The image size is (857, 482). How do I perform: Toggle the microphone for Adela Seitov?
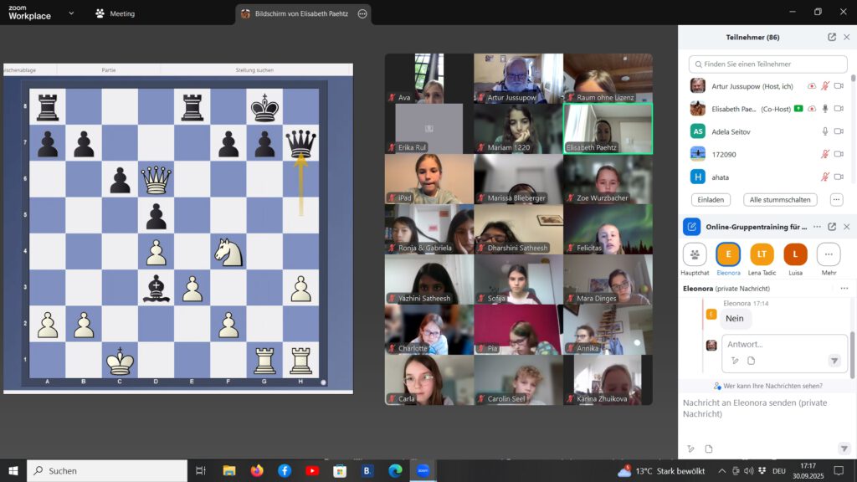[x=825, y=131]
